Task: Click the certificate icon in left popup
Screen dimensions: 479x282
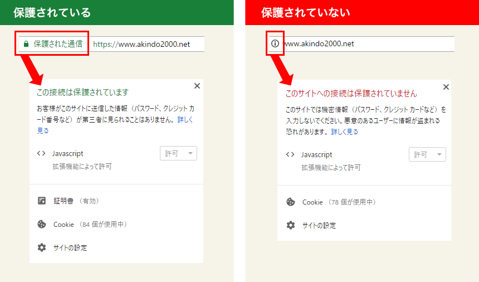Action: pyautogui.click(x=41, y=201)
